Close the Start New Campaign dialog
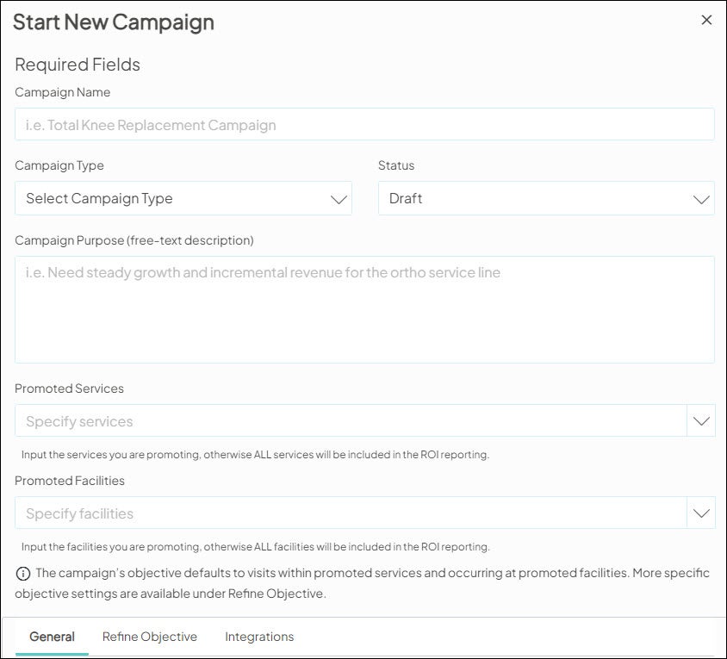This screenshot has width=727, height=659. (x=706, y=20)
